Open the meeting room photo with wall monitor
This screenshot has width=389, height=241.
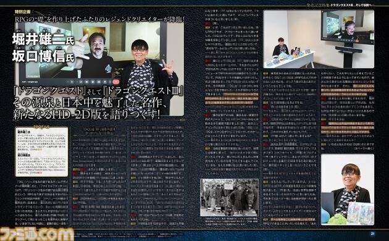(319, 39)
